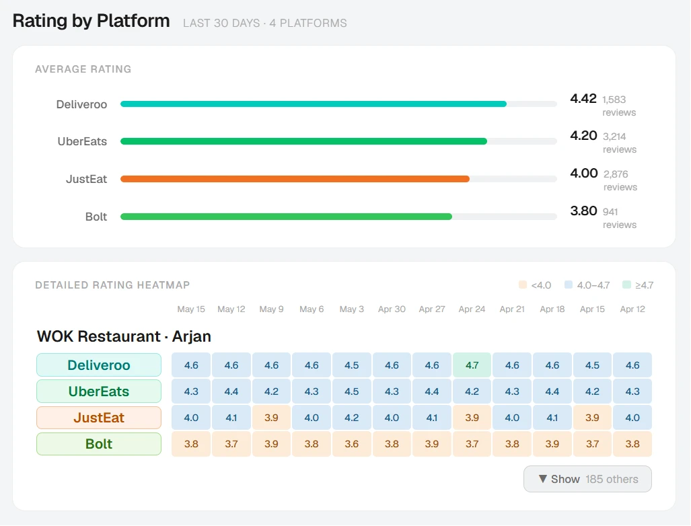Expand the Show 185 others button

point(587,479)
